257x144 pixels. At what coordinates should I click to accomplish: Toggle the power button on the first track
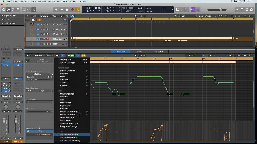(38, 24)
